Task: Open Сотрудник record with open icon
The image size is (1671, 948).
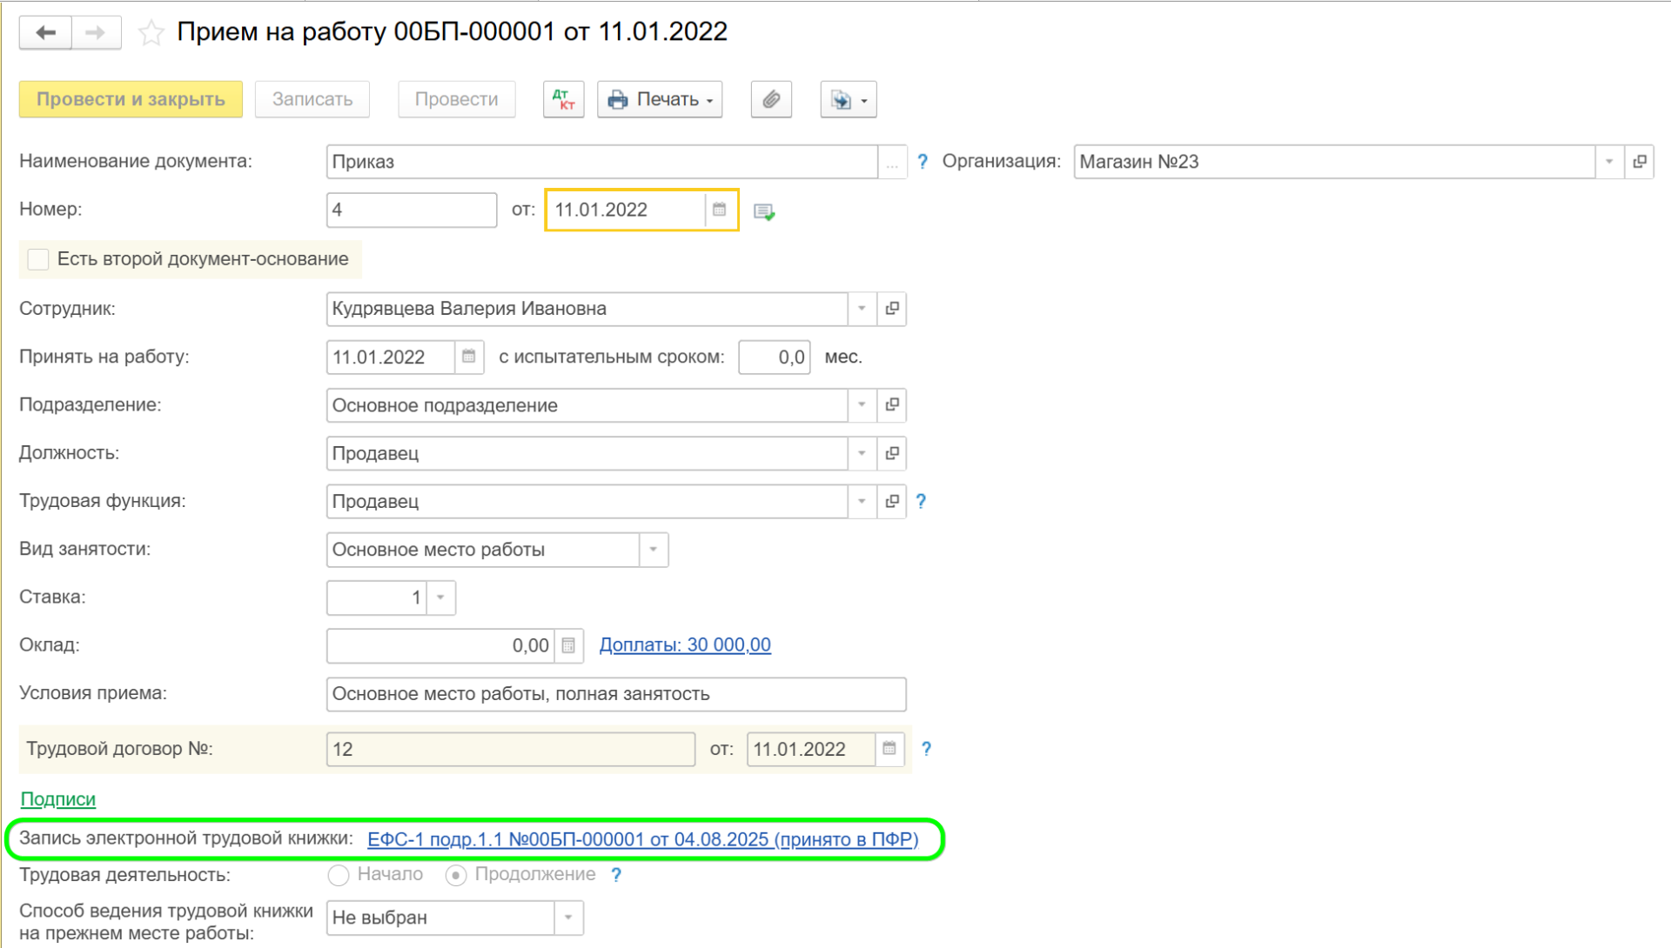Action: point(892,309)
